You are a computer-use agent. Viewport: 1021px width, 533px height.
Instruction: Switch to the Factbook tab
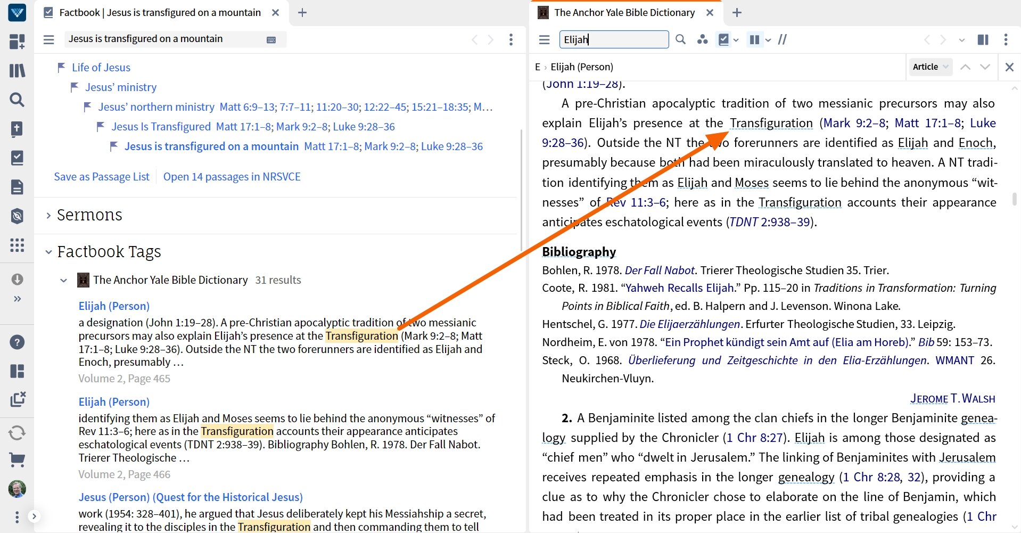click(160, 12)
